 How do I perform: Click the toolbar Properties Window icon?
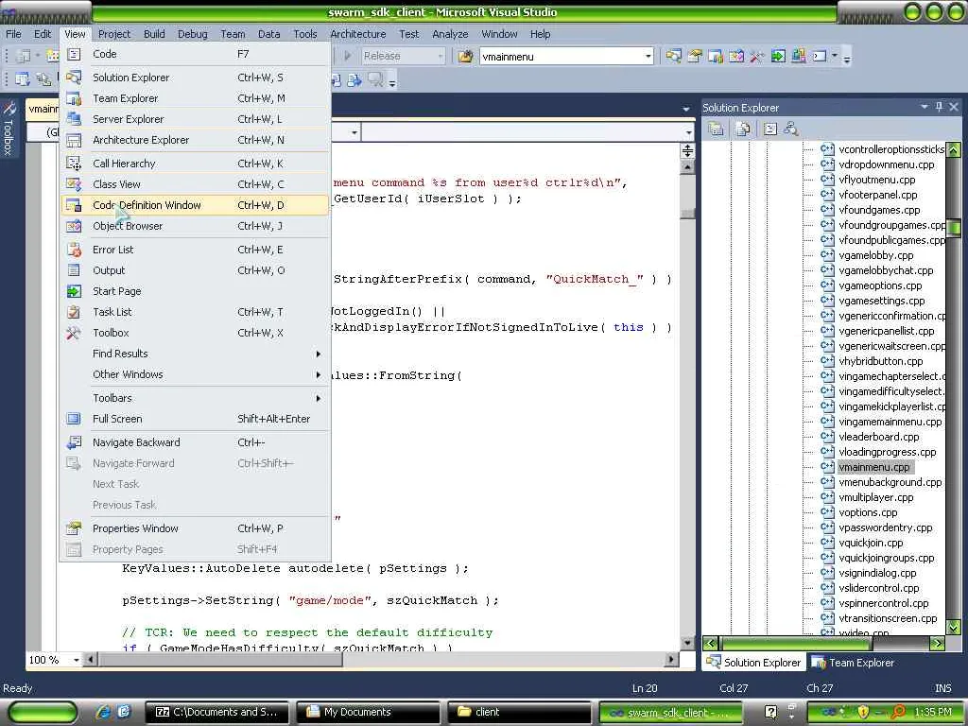695,57
